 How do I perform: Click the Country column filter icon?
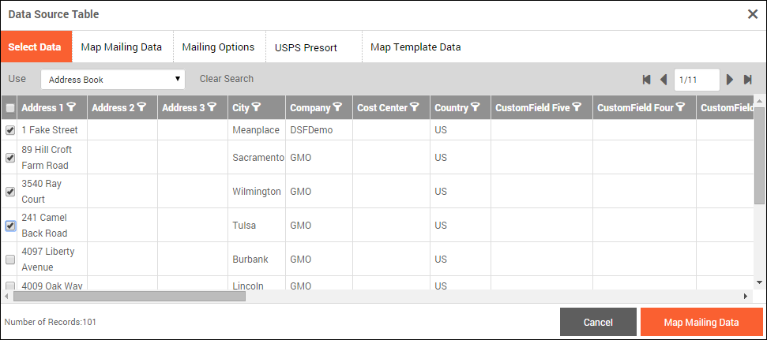476,107
